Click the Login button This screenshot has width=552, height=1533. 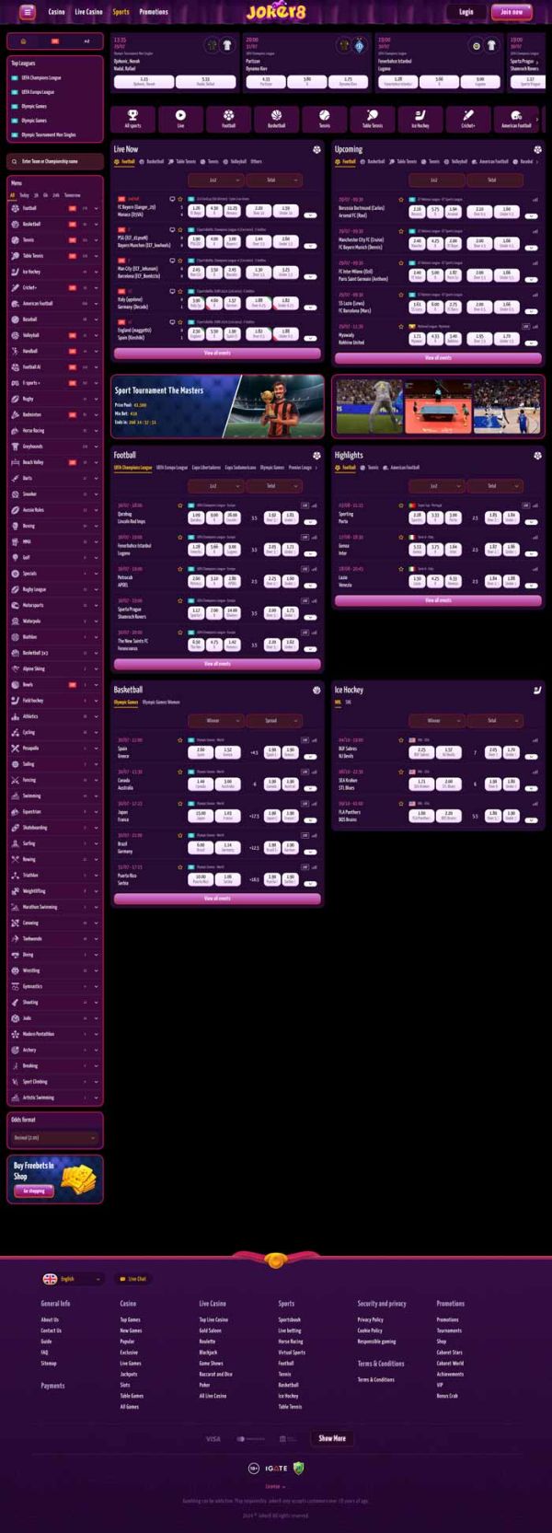[x=466, y=12]
